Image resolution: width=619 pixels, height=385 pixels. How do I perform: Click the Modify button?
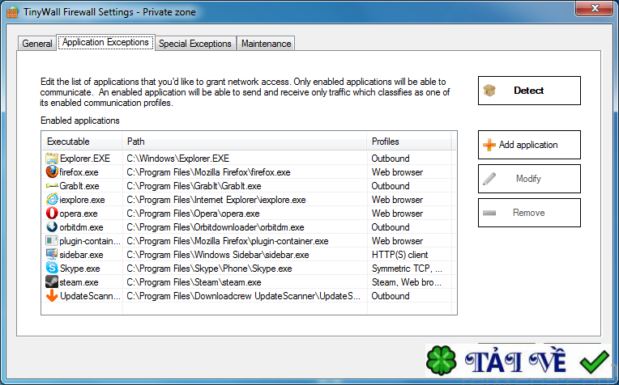click(529, 179)
